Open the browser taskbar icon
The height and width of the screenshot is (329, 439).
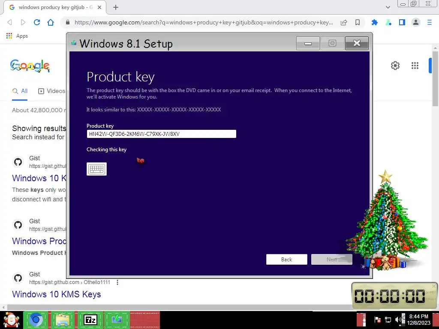click(36, 320)
